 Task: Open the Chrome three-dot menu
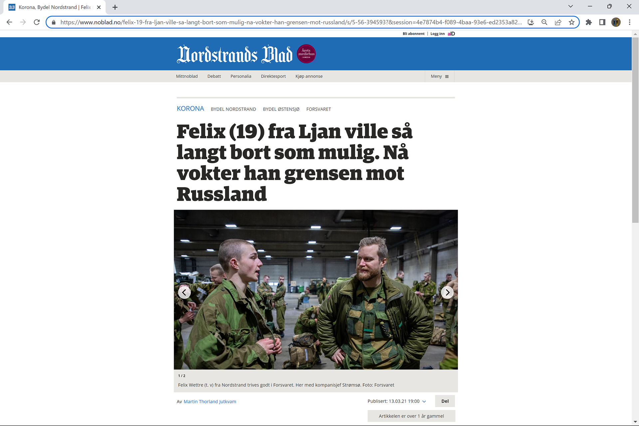coord(629,22)
